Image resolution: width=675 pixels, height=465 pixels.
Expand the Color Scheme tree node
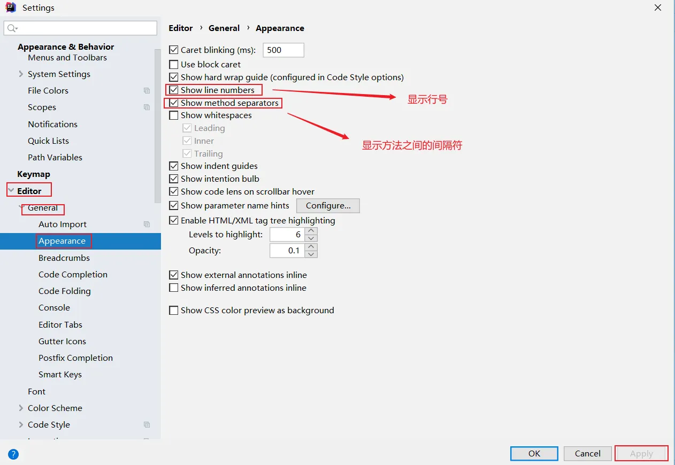point(21,408)
